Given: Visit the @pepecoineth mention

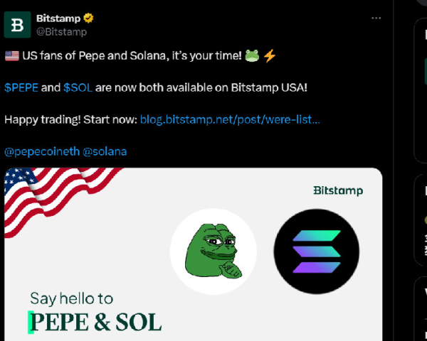Looking at the screenshot, I should tap(41, 151).
